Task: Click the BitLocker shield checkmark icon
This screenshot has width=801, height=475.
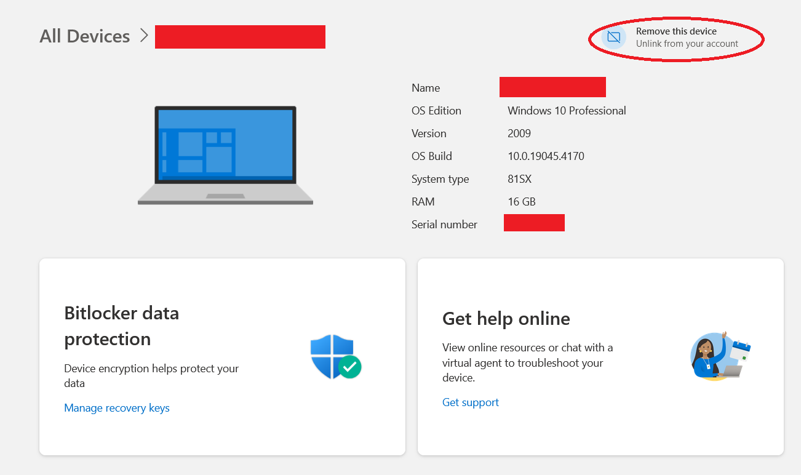Action: click(x=335, y=357)
